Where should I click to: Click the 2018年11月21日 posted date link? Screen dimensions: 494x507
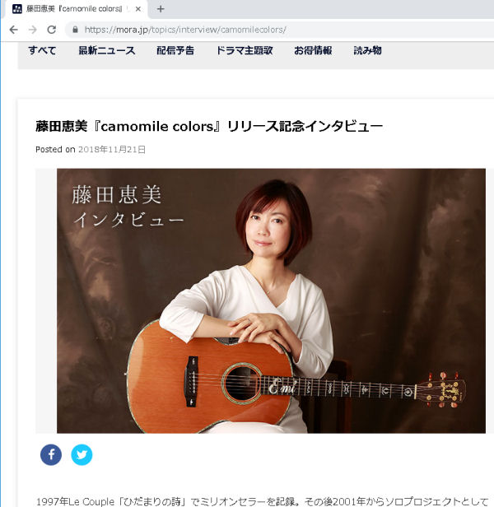pos(112,150)
